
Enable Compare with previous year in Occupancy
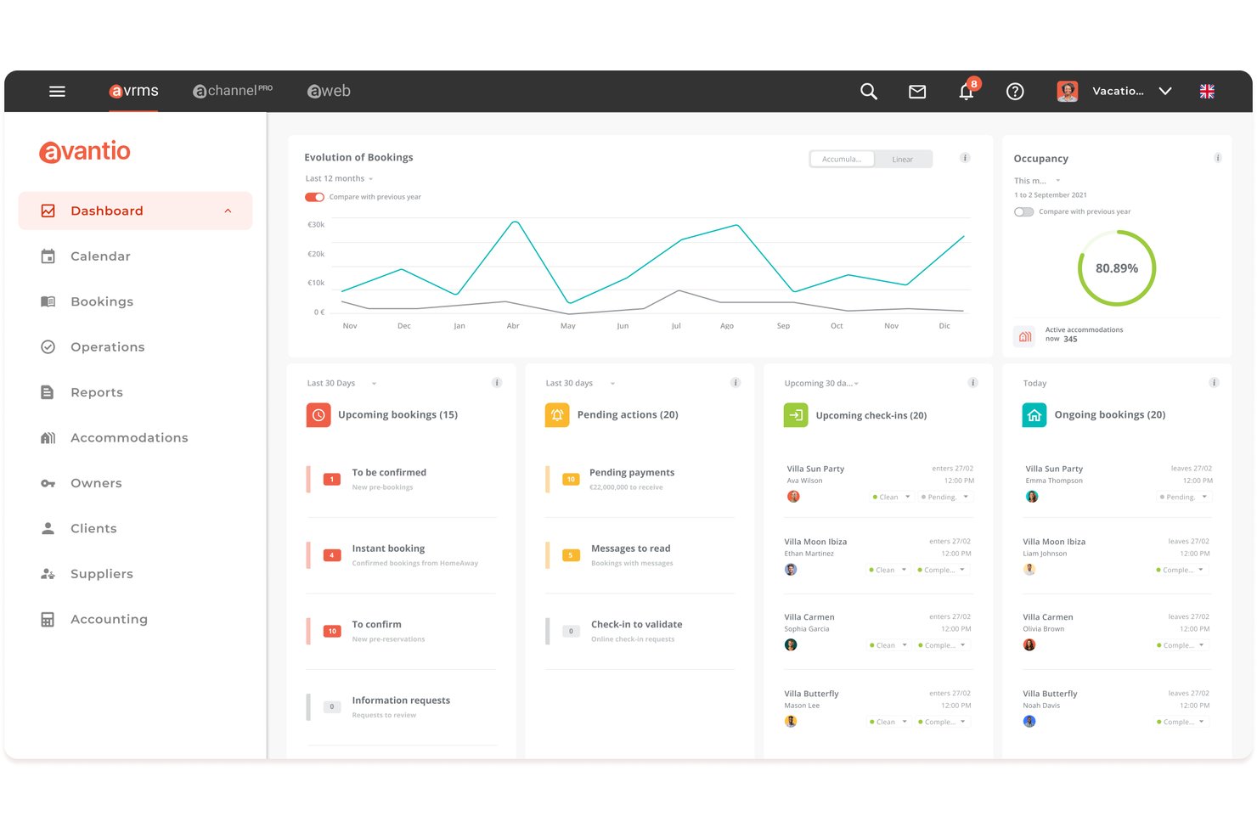1024,211
